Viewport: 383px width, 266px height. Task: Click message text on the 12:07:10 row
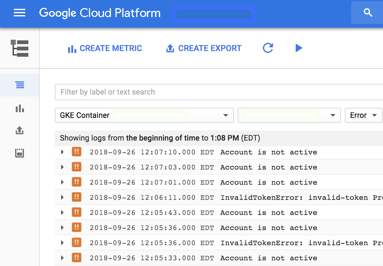(x=269, y=152)
